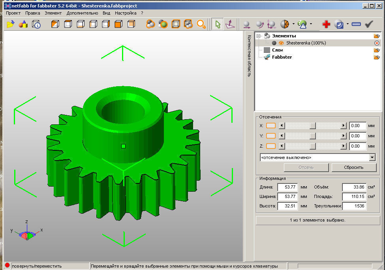Image resolution: width=385 pixels, height=270 pixels.
Task: Click the checkmark icon in toolbar
Action: (369, 24)
